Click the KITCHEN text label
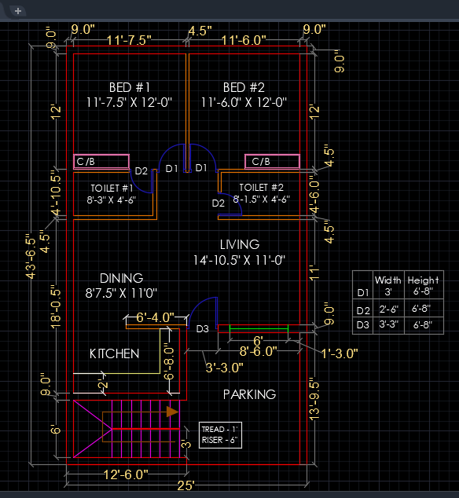Image resolution: width=459 pixels, height=498 pixels. [x=114, y=353]
